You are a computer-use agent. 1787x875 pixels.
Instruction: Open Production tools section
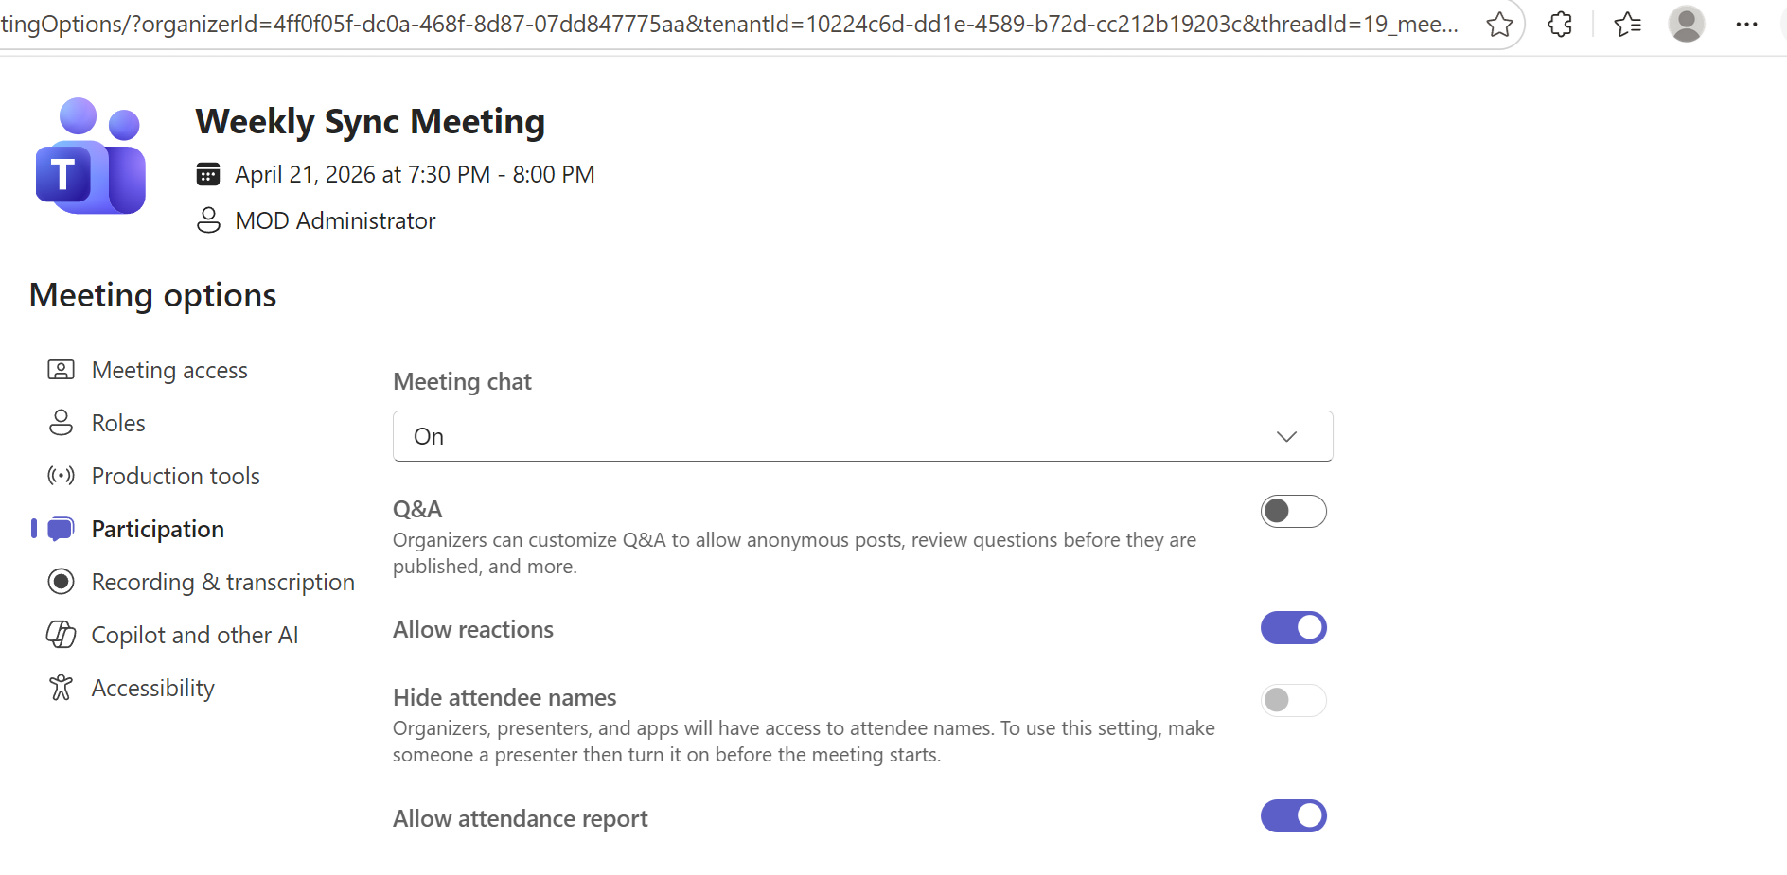176,476
